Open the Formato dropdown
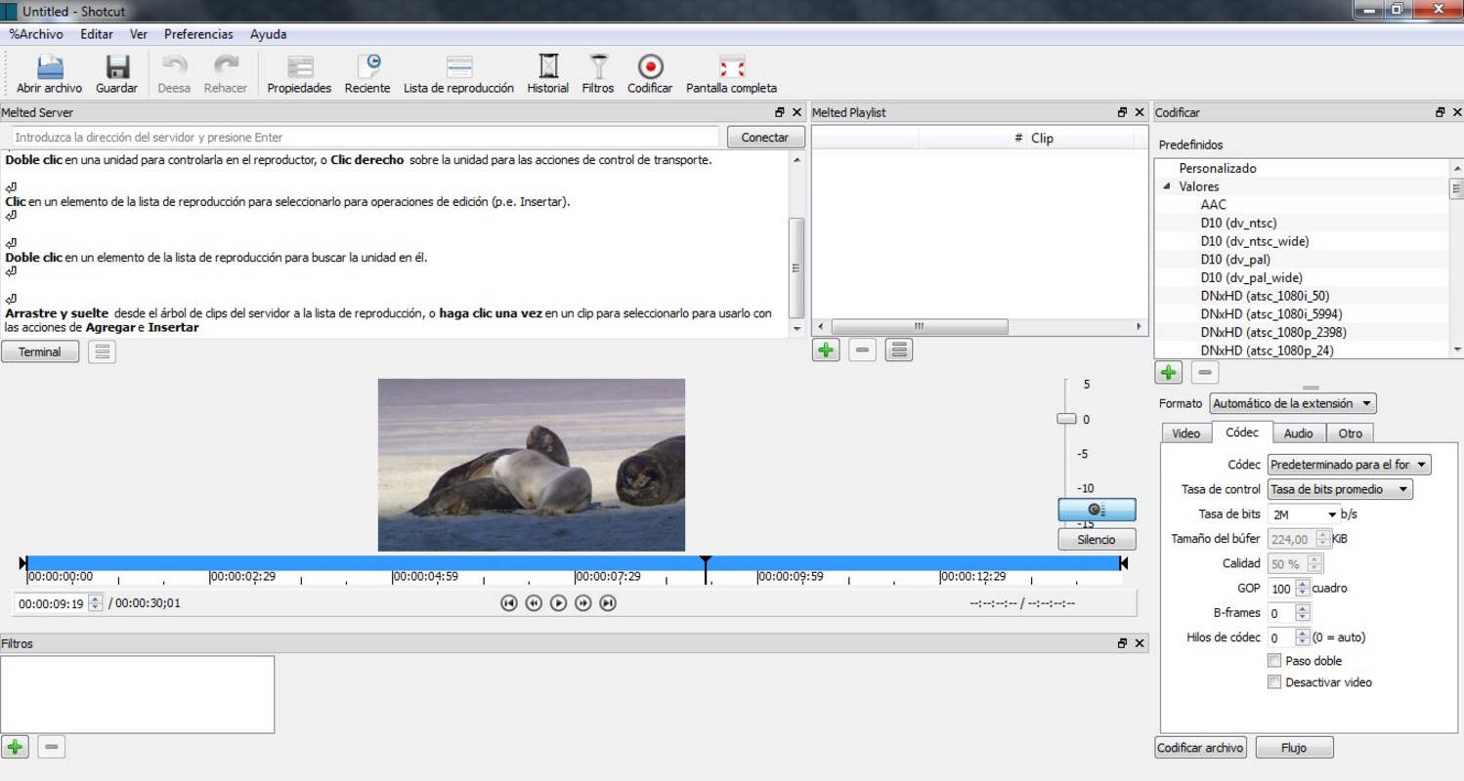 click(1293, 403)
